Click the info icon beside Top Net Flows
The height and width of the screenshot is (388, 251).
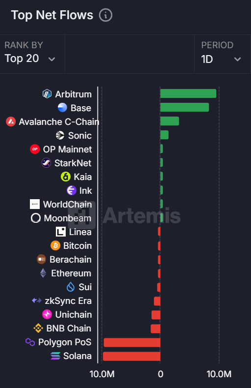pos(105,15)
